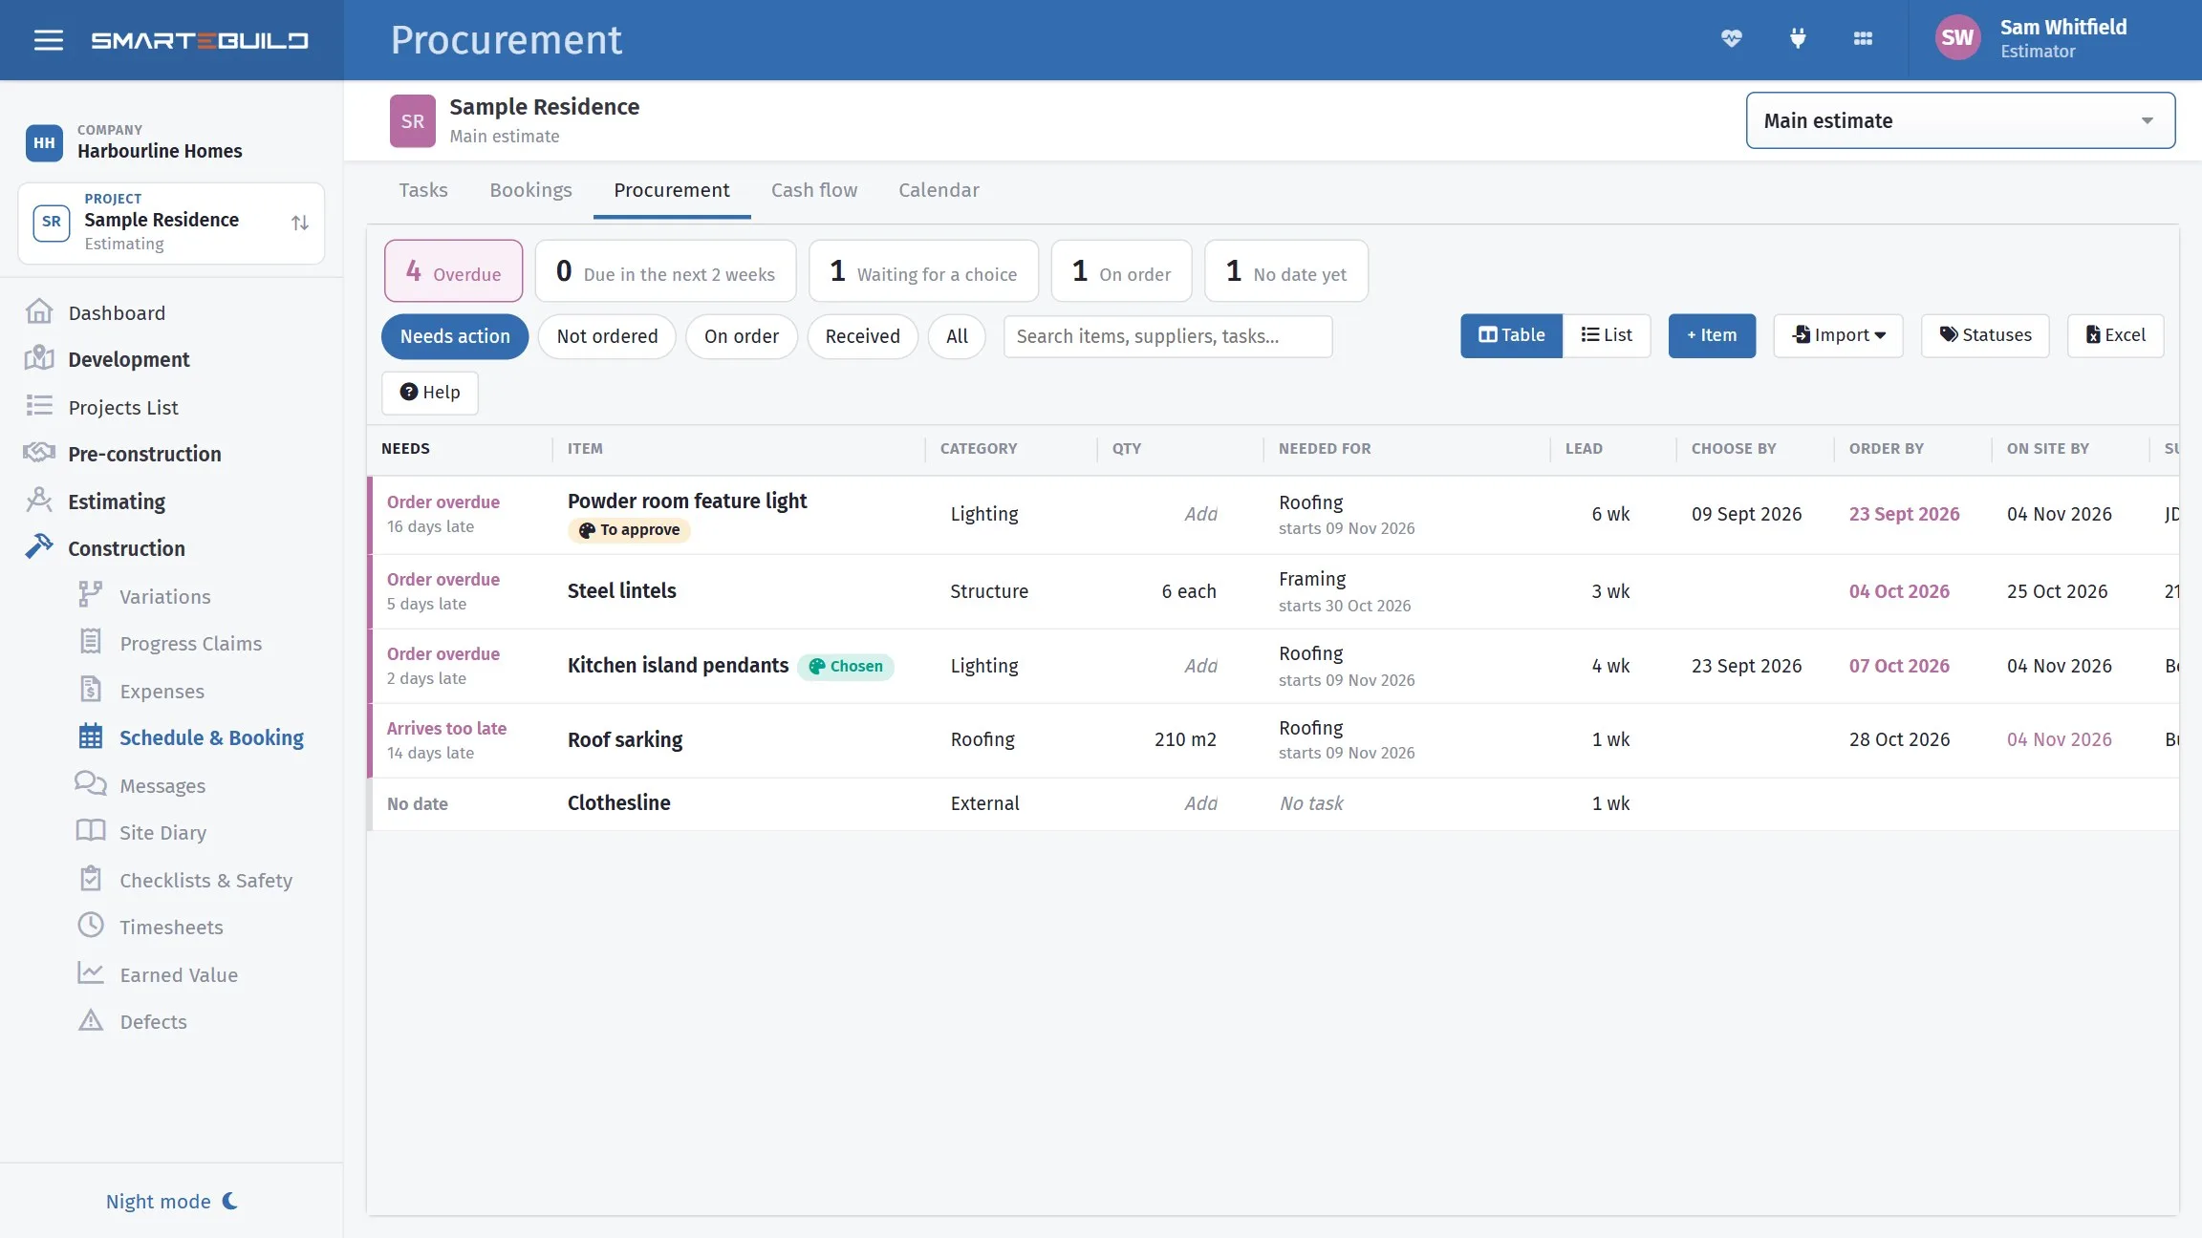Open the apps grid icon
Image resolution: width=2202 pixels, height=1238 pixels.
(1863, 39)
